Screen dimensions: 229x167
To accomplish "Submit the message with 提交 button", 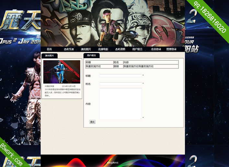I will (92, 122).
